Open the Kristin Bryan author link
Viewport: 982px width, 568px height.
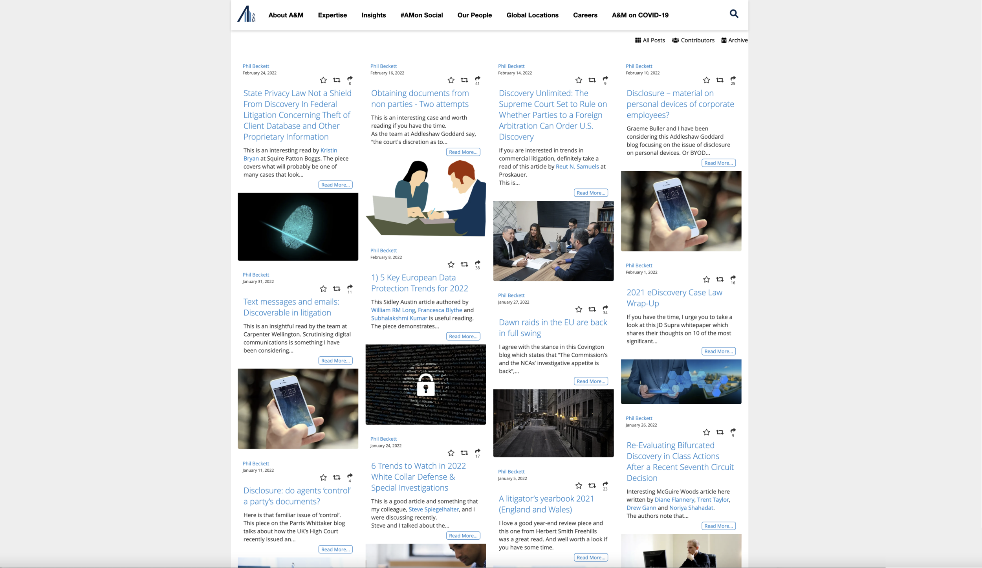pos(328,150)
